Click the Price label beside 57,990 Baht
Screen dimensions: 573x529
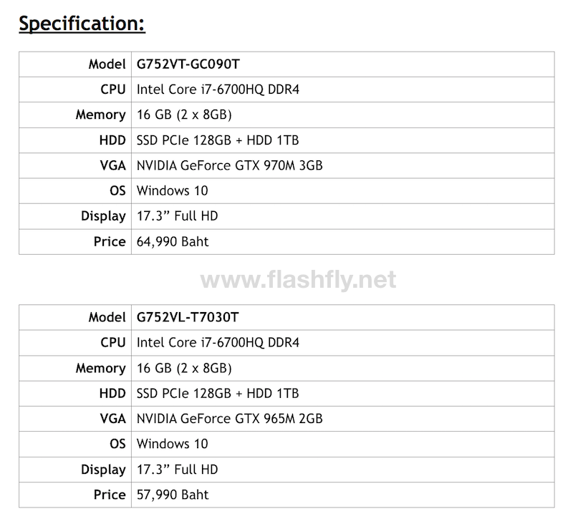tap(110, 495)
